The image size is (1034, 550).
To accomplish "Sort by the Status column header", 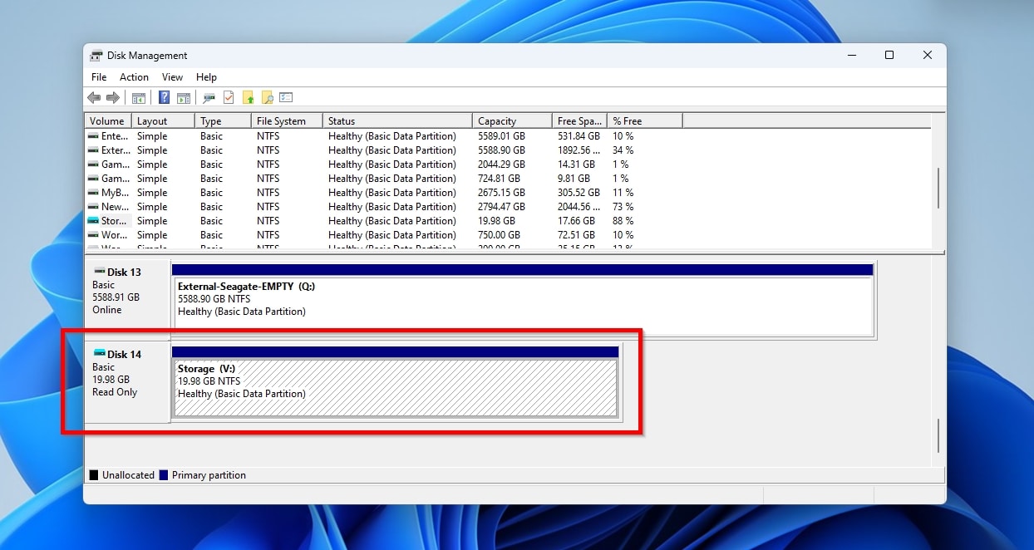I will (x=397, y=121).
